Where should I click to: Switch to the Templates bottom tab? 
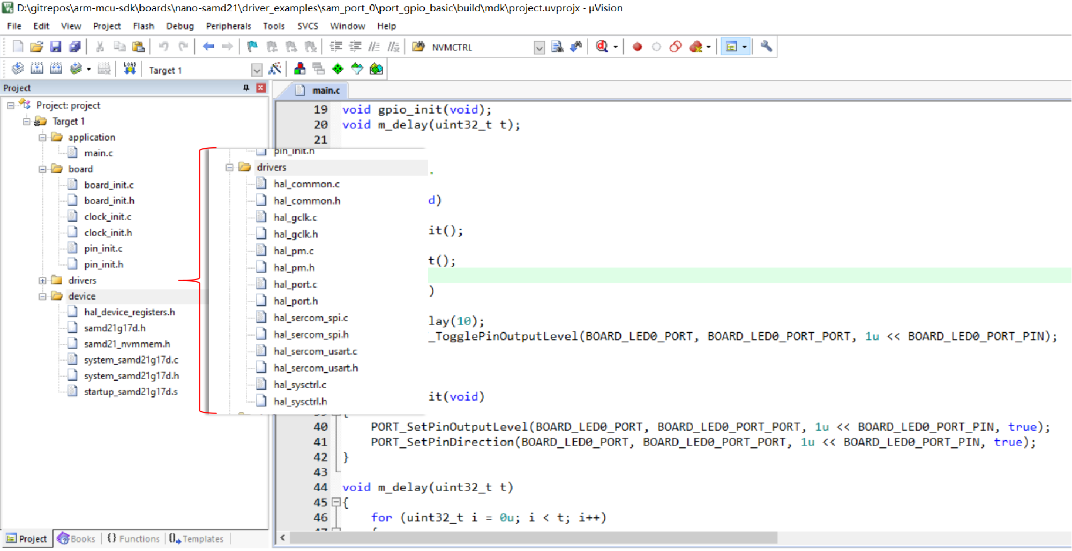tap(197, 539)
